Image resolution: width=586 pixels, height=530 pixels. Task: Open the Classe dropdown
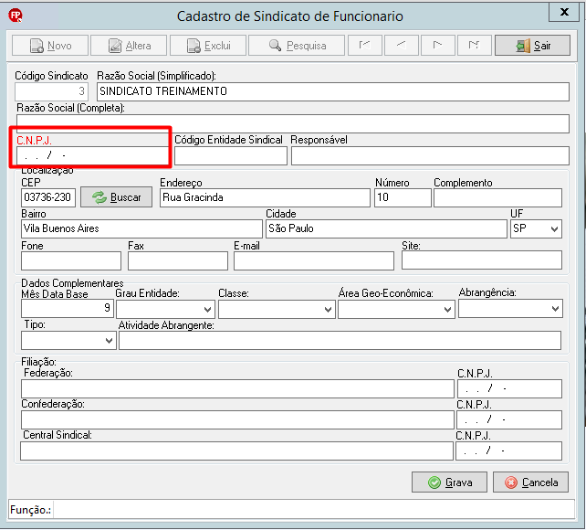click(277, 310)
